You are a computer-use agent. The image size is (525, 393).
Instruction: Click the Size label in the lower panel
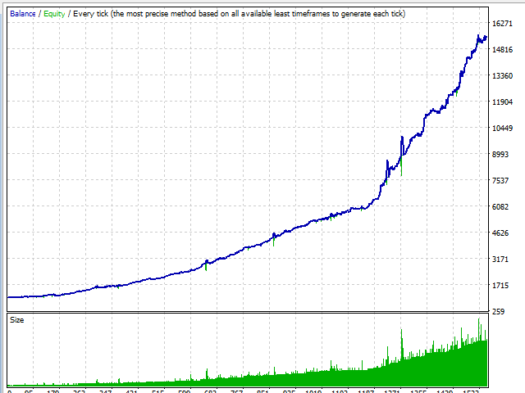[x=16, y=320]
